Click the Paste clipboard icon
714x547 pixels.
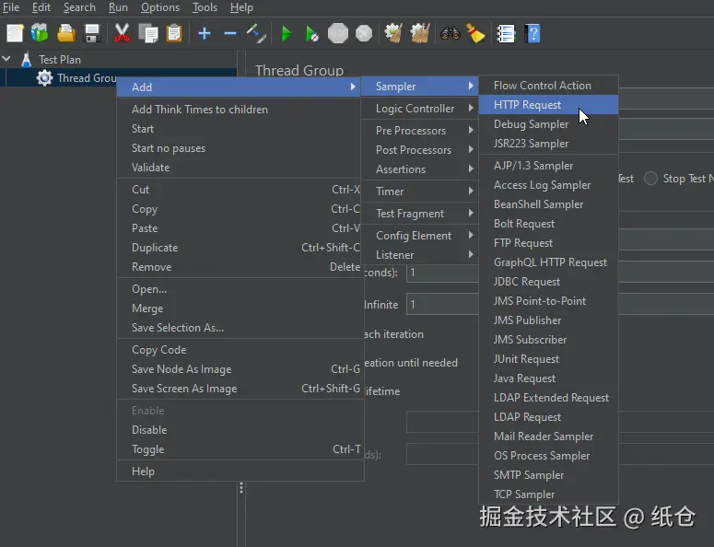(x=174, y=33)
